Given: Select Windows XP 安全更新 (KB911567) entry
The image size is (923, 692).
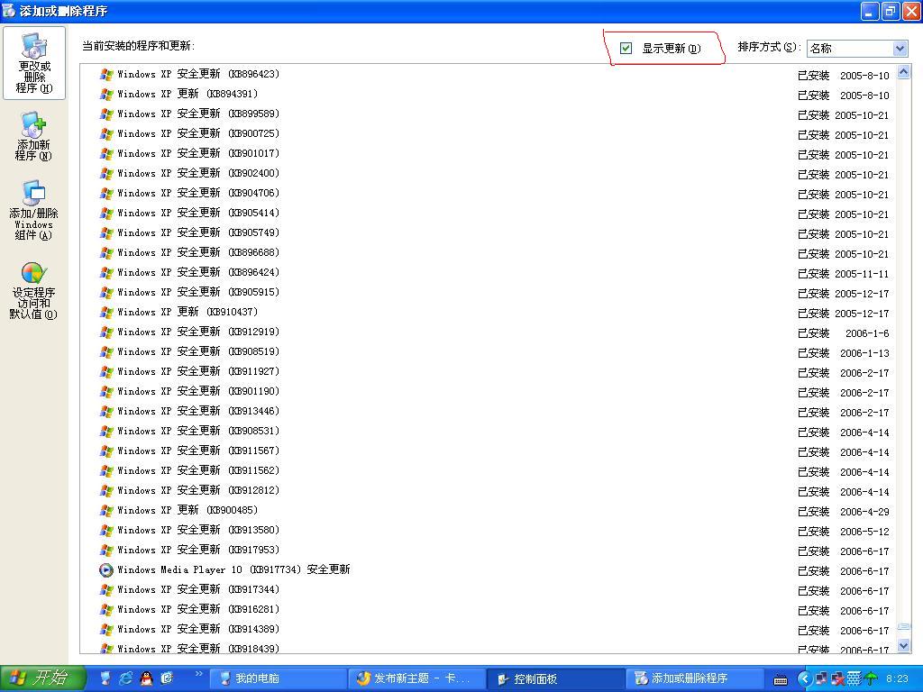Looking at the screenshot, I should pos(197,451).
